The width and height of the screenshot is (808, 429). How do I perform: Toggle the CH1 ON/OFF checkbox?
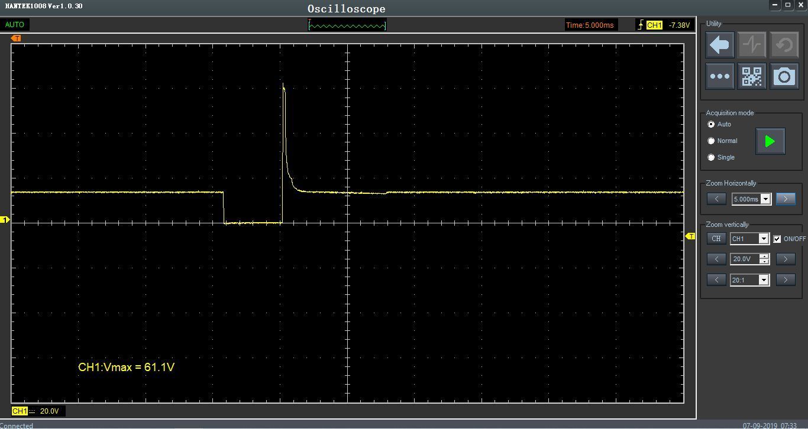click(777, 239)
